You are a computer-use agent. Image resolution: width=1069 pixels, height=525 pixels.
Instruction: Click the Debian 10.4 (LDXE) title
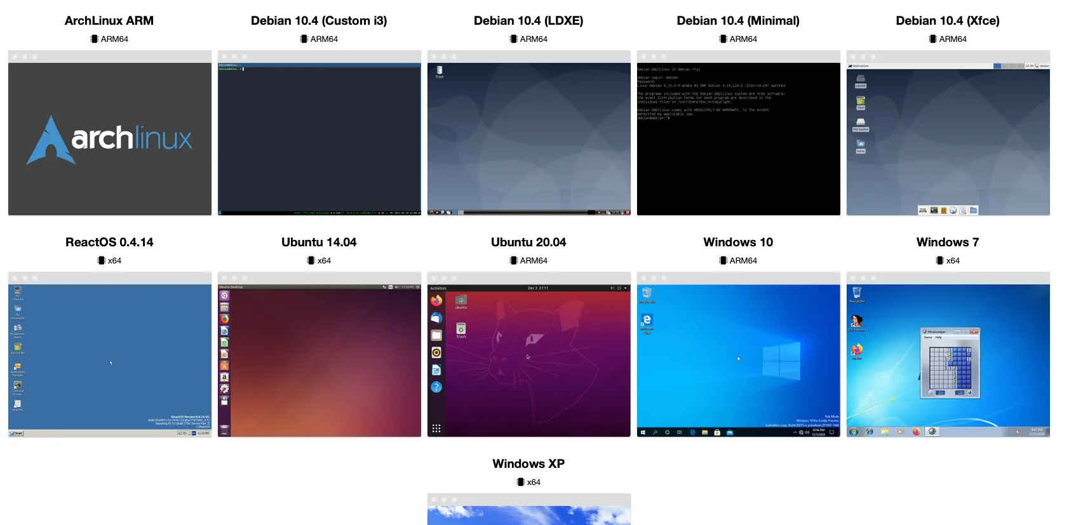528,20
